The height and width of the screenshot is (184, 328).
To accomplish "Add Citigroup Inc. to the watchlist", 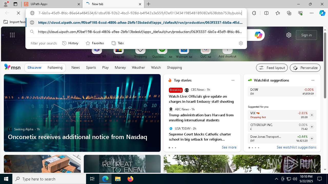I will coord(312,127).
